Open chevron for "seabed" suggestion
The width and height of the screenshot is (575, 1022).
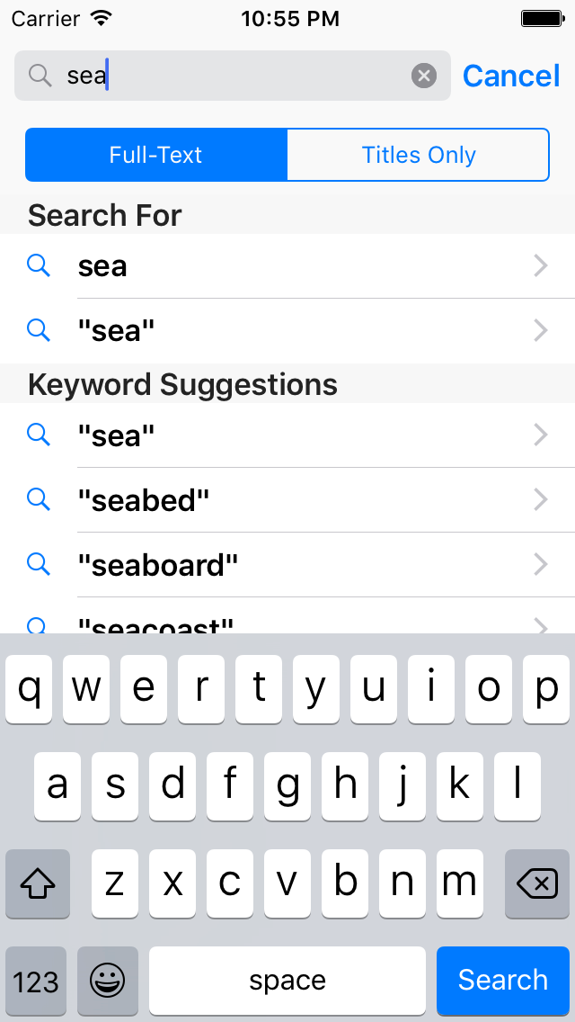point(541,500)
